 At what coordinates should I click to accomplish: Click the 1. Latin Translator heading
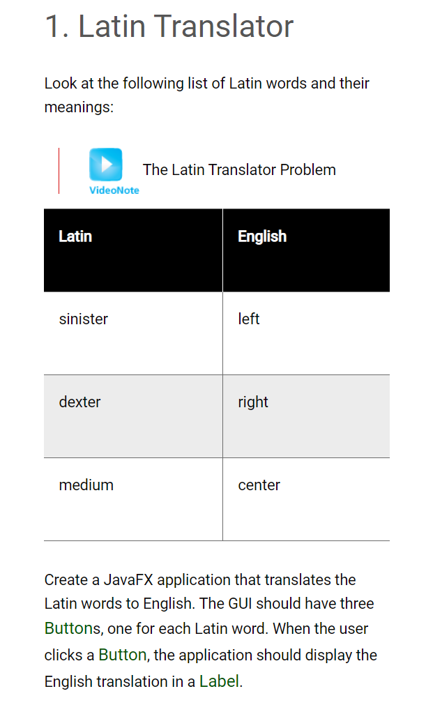click(169, 26)
